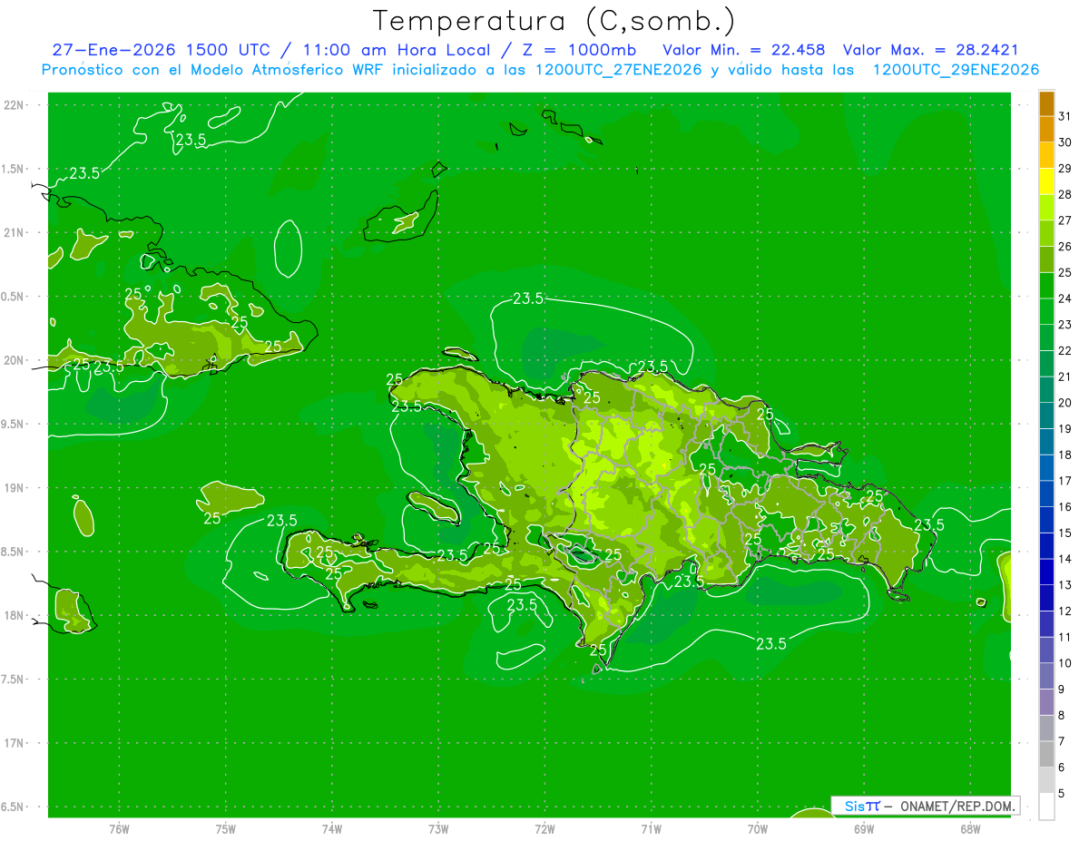Click the 69W longitude axis label
This screenshot has width=1089, height=841.
tap(863, 828)
